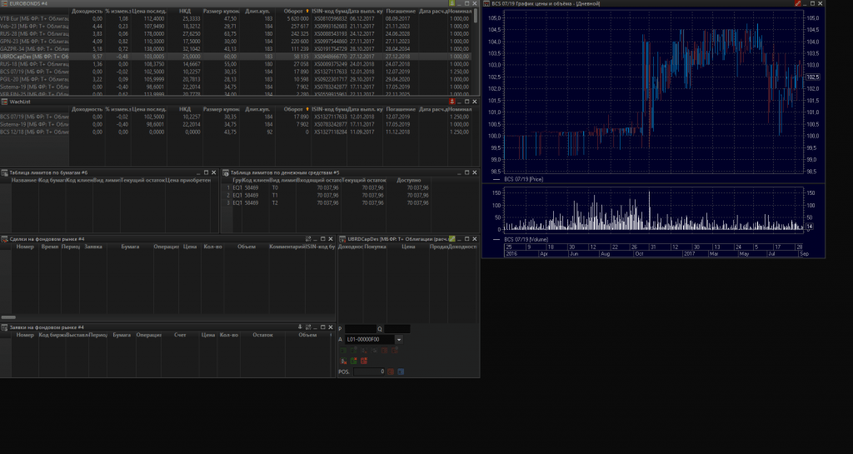Click cancel-all-orders icon below the account field
The image size is (853, 454).
[x=343, y=361]
